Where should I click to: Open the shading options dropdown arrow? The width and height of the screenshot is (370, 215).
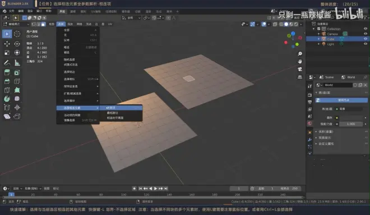coord(301,24)
